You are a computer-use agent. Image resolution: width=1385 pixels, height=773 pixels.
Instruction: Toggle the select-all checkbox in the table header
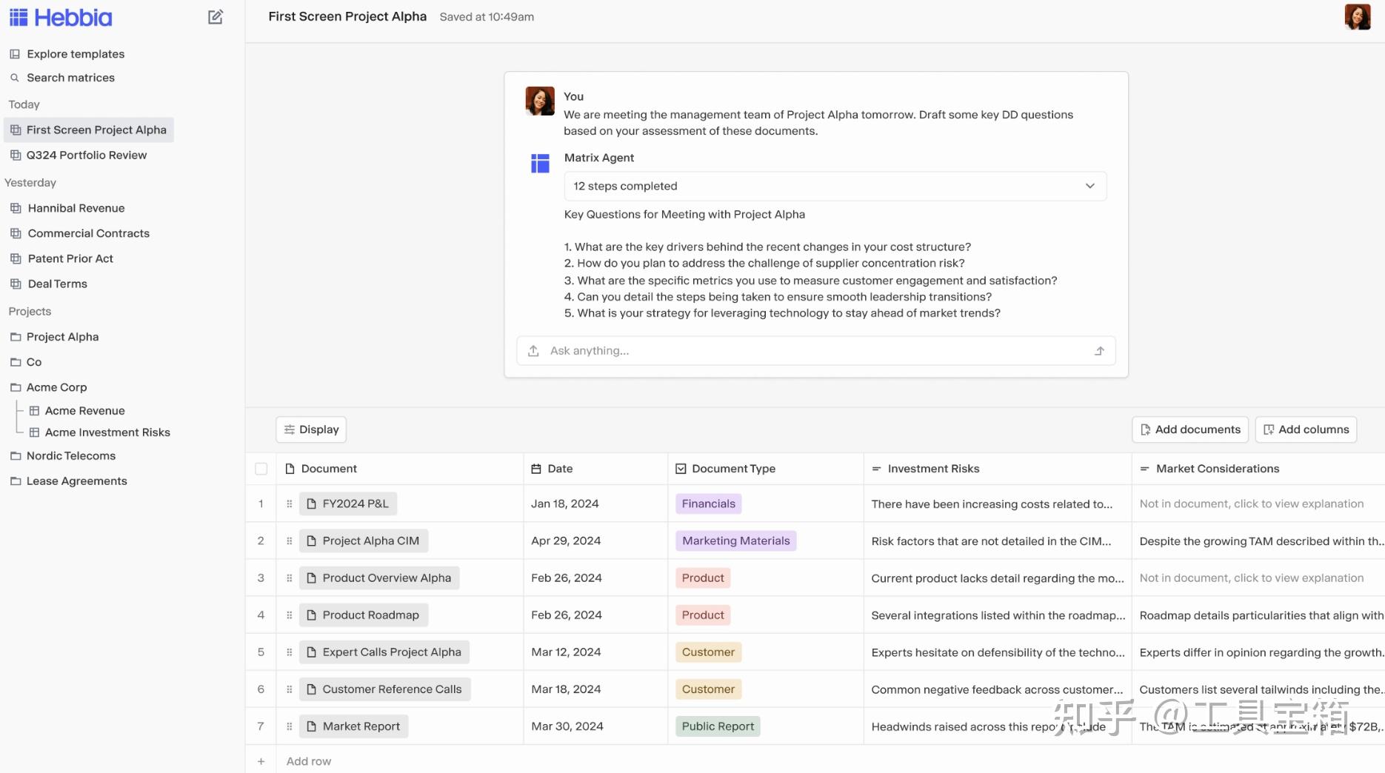261,469
